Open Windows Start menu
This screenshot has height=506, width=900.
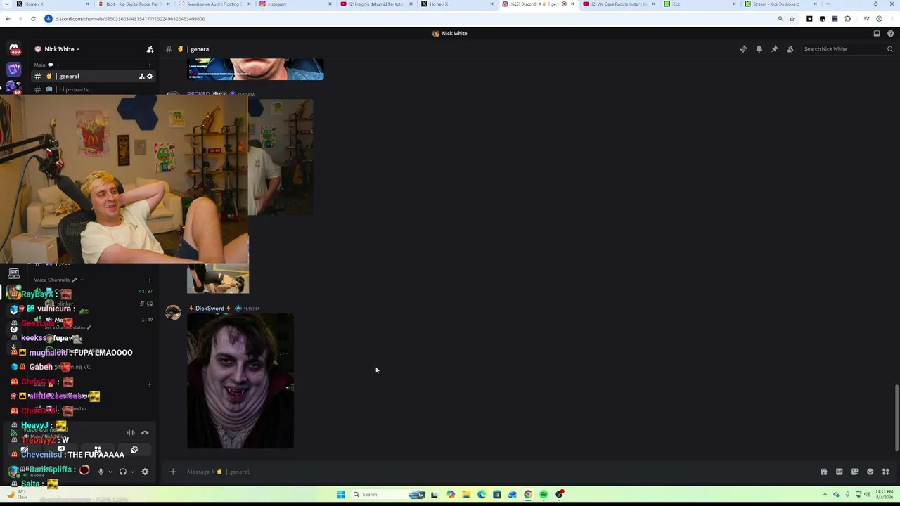[341, 495]
